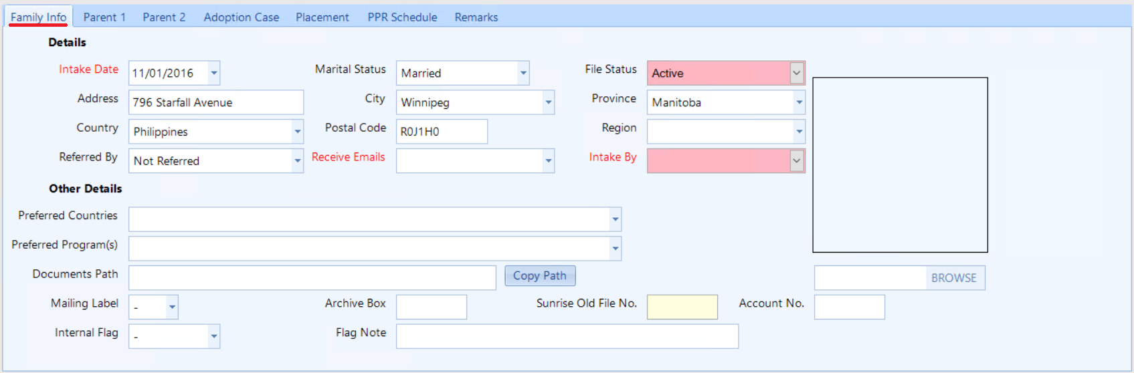This screenshot has width=1134, height=373.
Task: Open the Intake Date calendar dropdown
Action: (213, 73)
